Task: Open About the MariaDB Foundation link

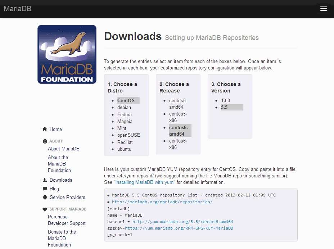Action: (x=59, y=164)
